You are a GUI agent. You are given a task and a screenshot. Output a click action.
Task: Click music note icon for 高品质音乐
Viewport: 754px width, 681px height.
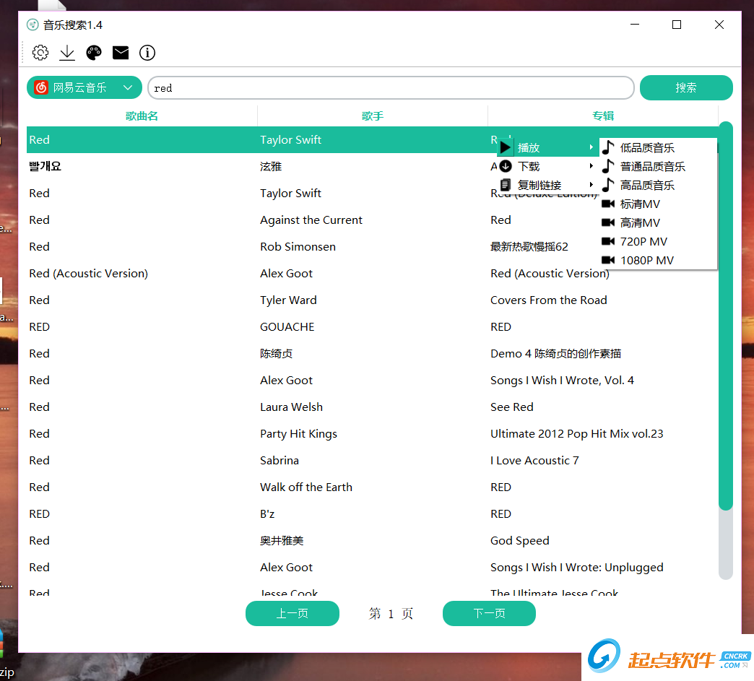click(608, 185)
